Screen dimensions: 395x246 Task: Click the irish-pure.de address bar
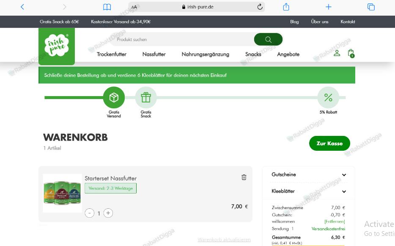pos(197,7)
